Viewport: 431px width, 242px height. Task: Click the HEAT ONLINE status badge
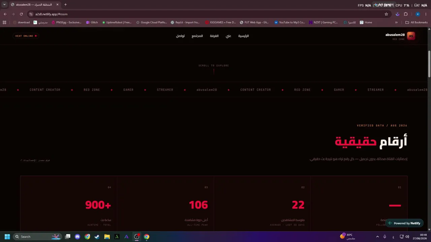tap(26, 36)
